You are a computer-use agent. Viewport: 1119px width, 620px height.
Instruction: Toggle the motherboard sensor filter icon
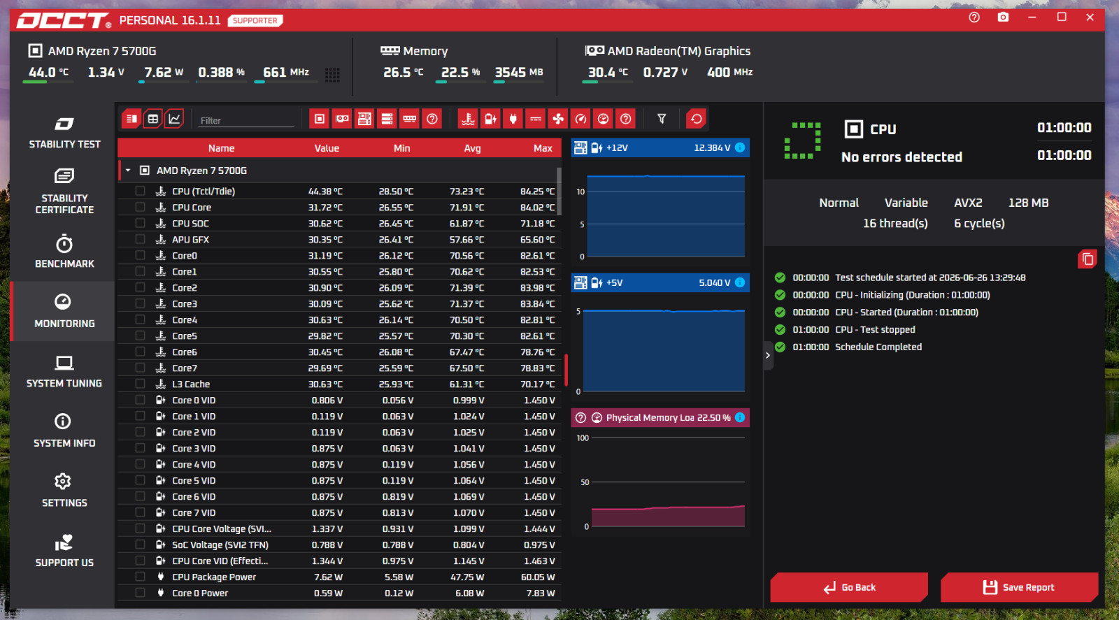click(x=364, y=119)
